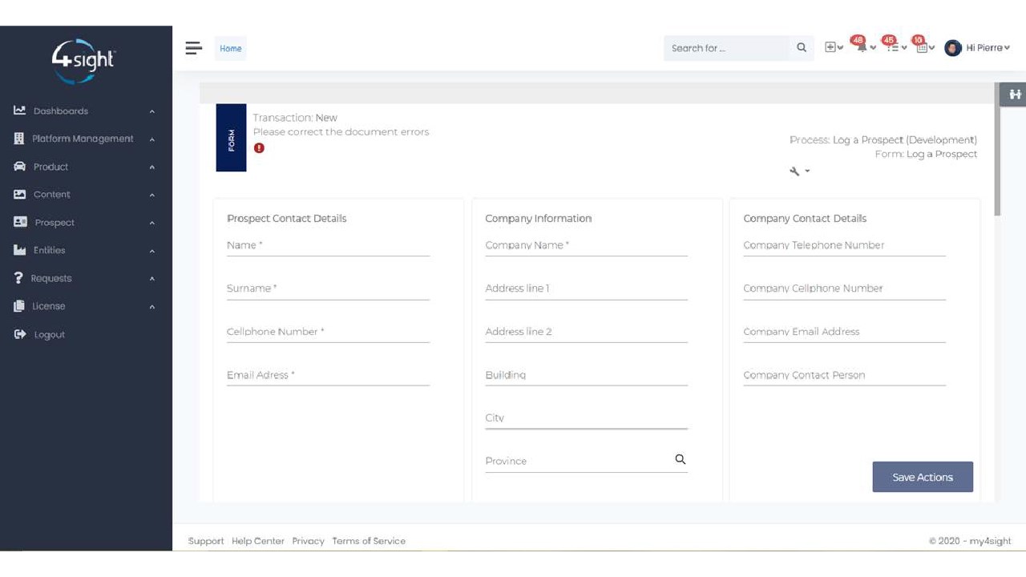This screenshot has height=577, width=1026.
Task: Expand the Platform Management section
Action: pos(83,139)
